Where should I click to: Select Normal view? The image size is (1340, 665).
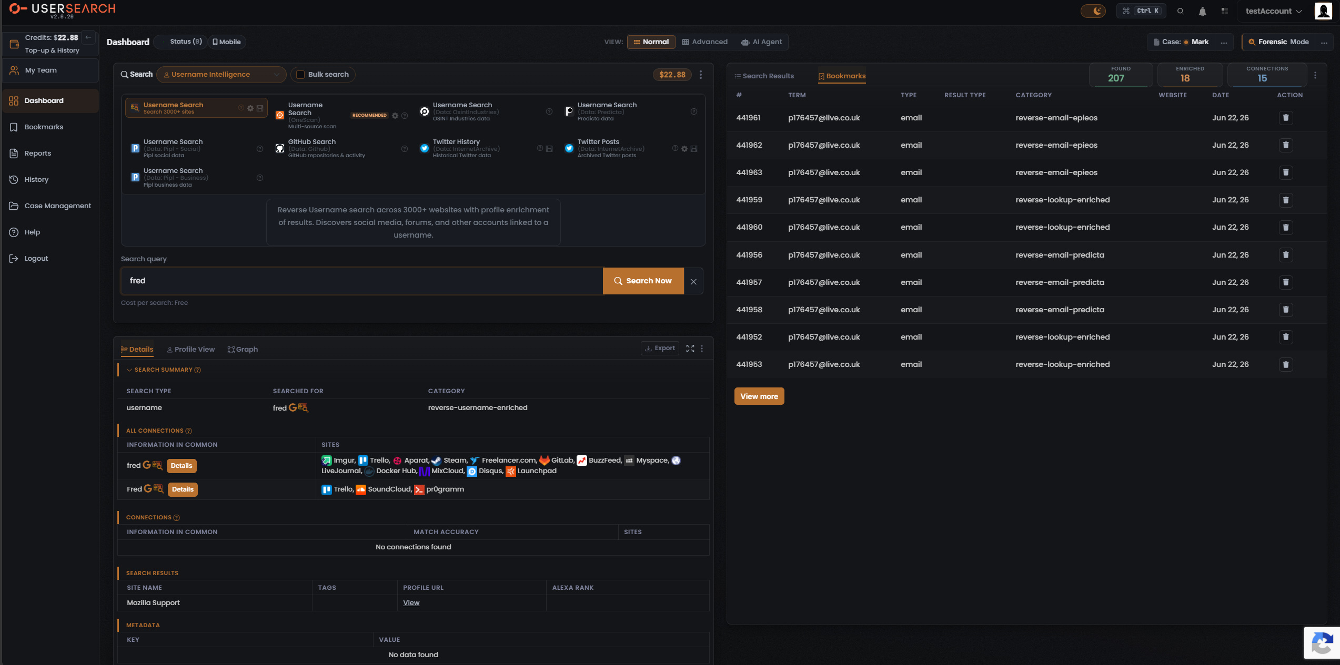[x=651, y=42]
